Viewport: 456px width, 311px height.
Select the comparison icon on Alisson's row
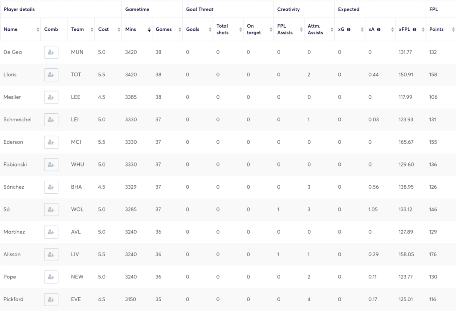[51, 254]
